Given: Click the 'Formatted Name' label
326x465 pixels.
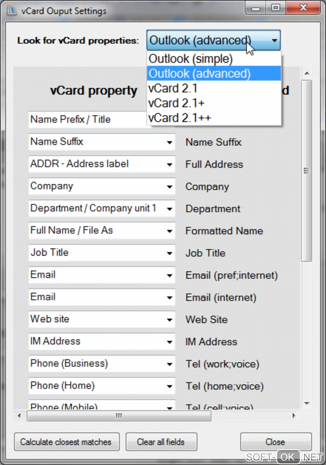Looking at the screenshot, I should 224,231.
